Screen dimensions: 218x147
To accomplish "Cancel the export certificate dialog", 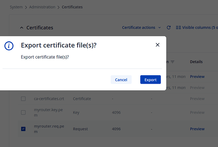I will (121, 80).
